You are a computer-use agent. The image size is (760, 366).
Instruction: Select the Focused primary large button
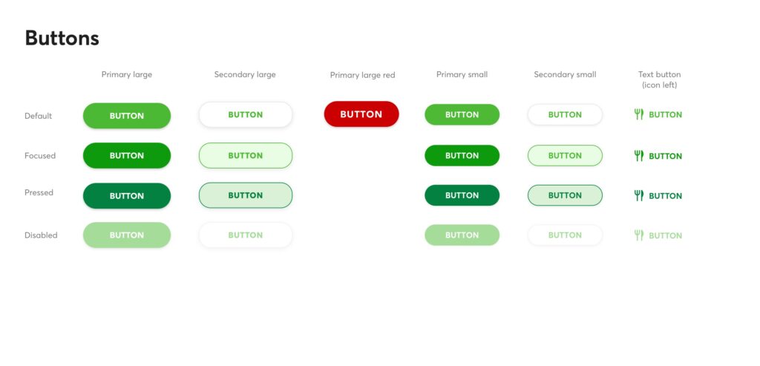(127, 156)
